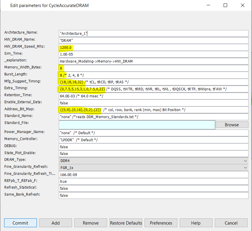Edit the State_Plot_Enable field
The height and width of the screenshot is (231, 252).
click(x=154, y=154)
